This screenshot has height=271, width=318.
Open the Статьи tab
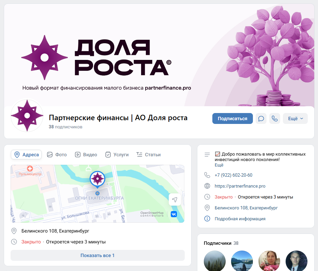click(x=149, y=155)
